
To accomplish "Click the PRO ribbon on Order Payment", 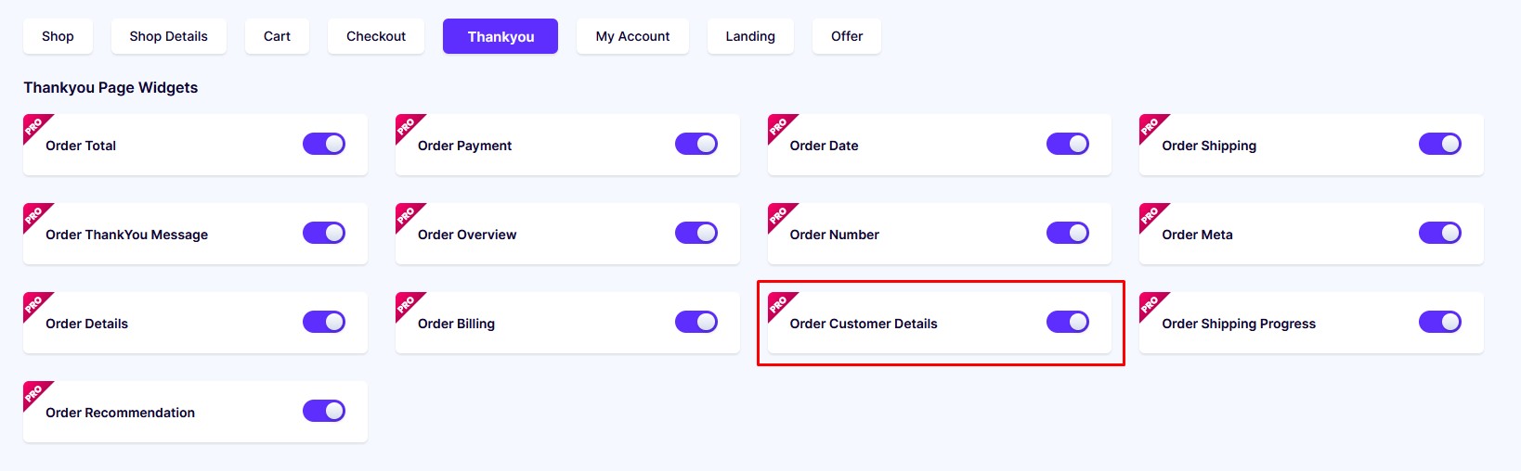I will pos(407,125).
